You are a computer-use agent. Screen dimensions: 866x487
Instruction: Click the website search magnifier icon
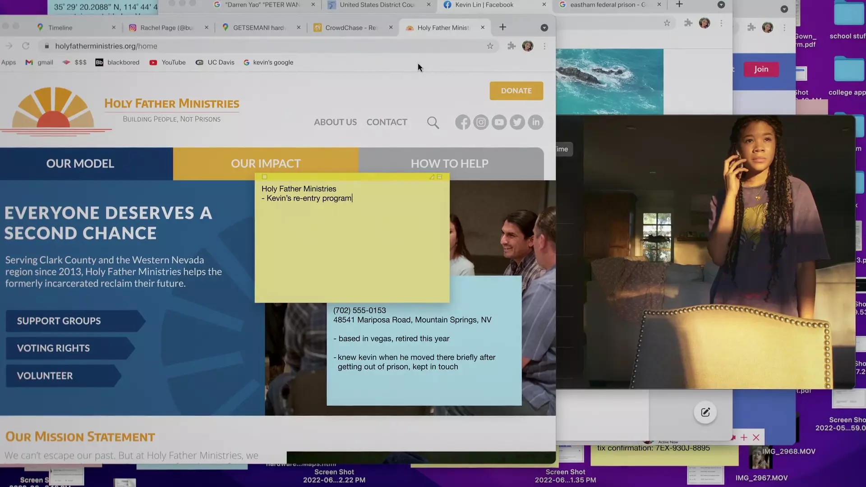coord(433,123)
